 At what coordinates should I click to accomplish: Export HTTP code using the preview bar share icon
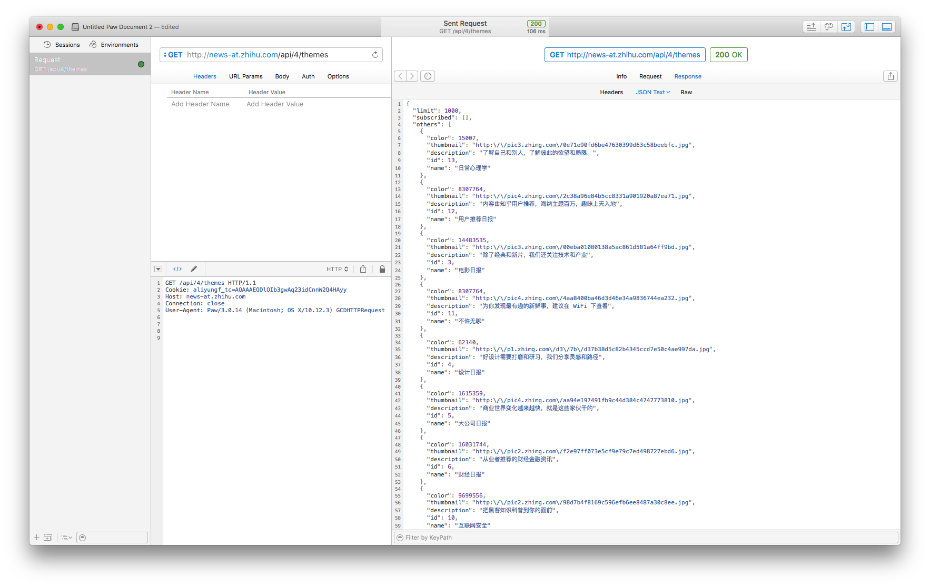click(363, 269)
